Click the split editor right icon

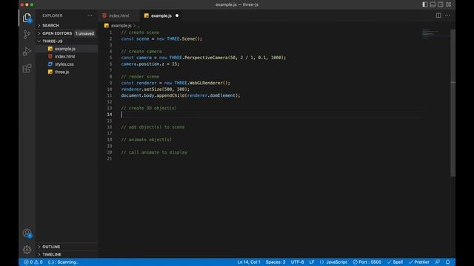438,16
